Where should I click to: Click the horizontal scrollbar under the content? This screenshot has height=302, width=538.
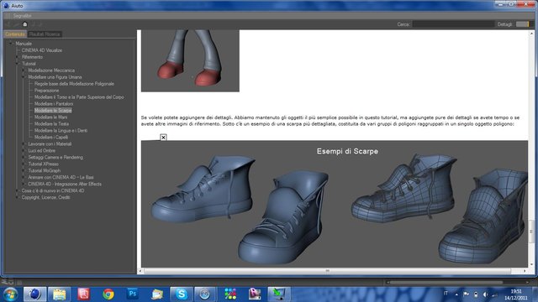coord(328,271)
